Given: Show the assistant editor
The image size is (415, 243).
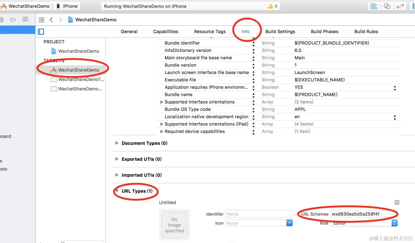Looking at the screenshot, I should pyautogui.click(x=387, y=6).
